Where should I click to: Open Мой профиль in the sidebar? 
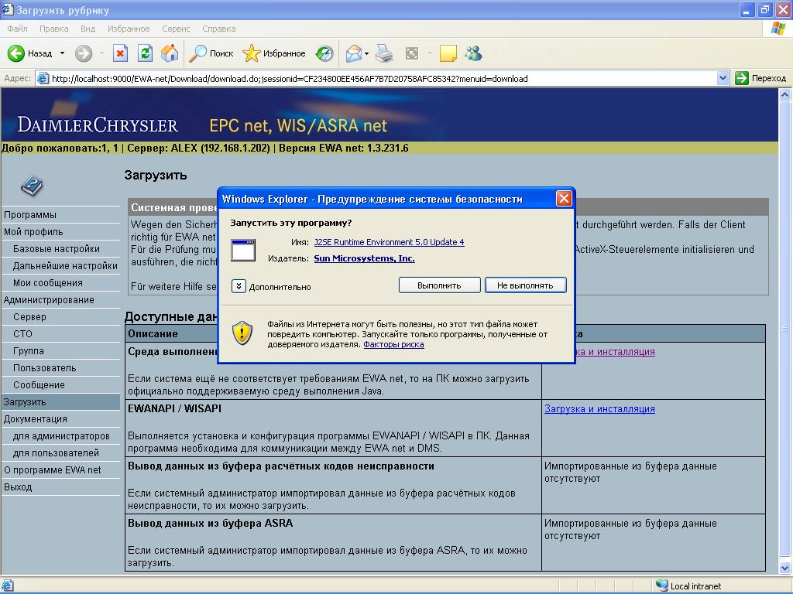[33, 232]
